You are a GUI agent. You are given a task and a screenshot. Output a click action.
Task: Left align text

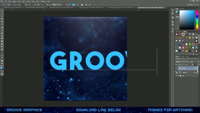[64, 5]
